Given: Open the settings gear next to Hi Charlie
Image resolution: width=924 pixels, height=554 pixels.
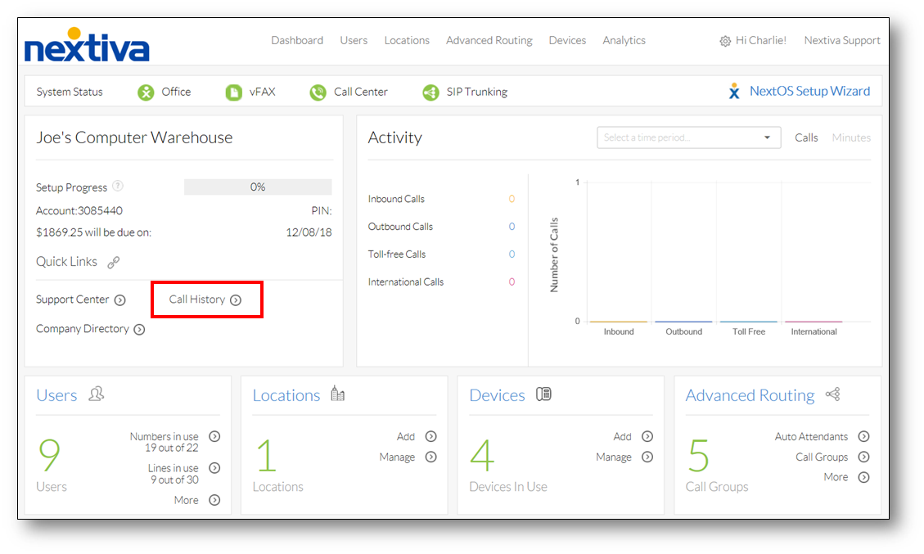Looking at the screenshot, I should pyautogui.click(x=723, y=39).
